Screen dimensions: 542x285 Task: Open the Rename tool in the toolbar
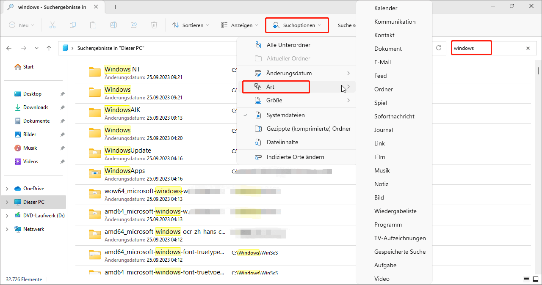coord(113,25)
